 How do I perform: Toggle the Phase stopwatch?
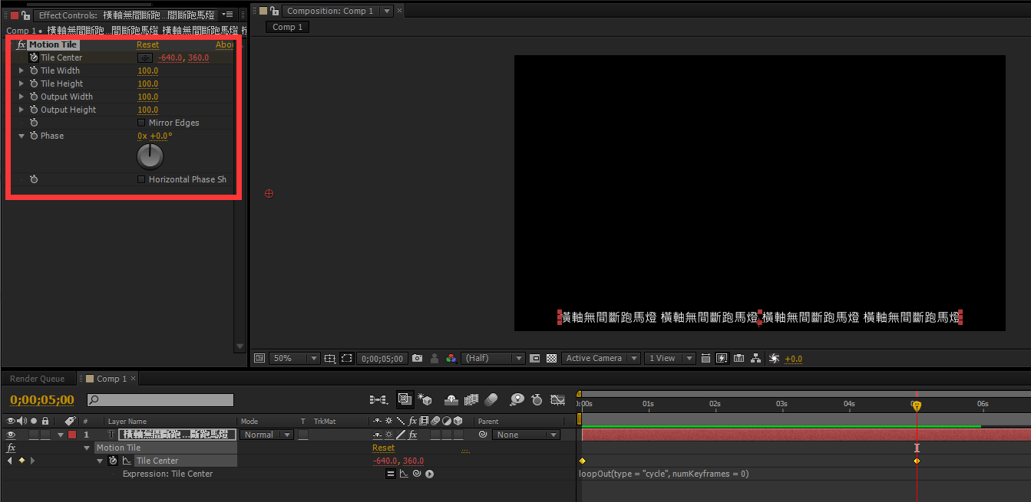[34, 136]
